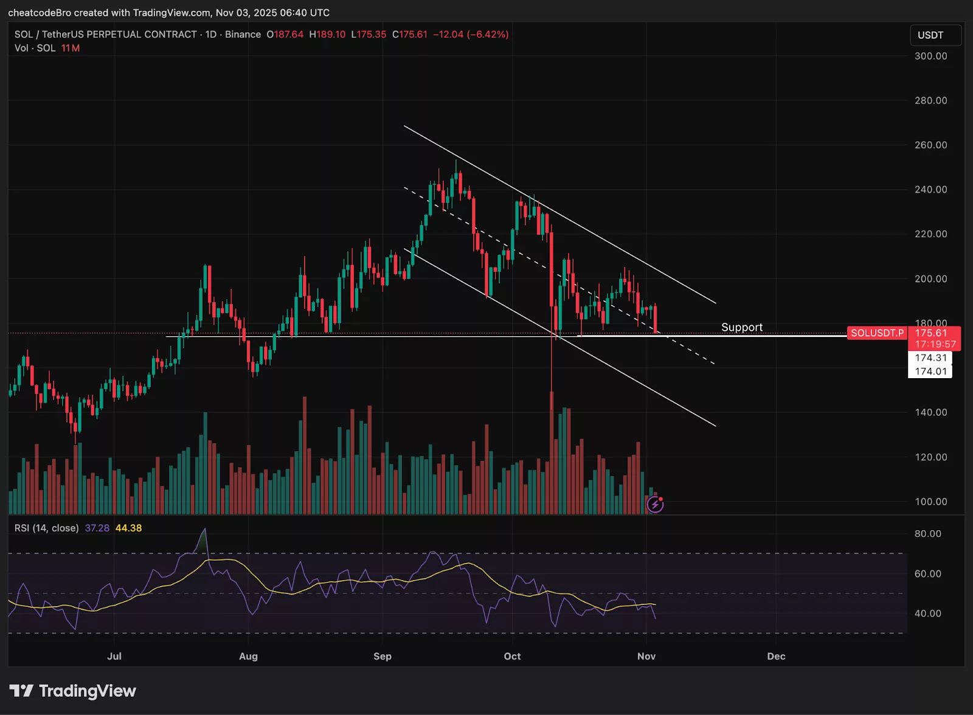Open the 1D timeframe selector in the legend
Screen dimensions: 973x715
click(212, 35)
